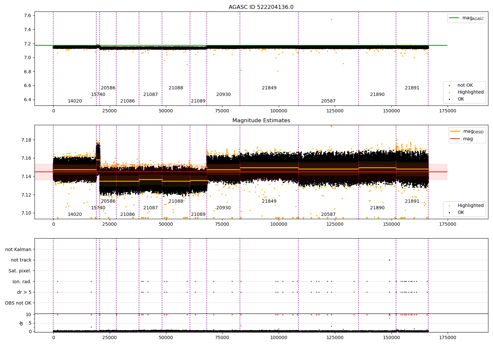Click the 'Magnitude Estimates' subplot title
This screenshot has width=493, height=345.
261,121
